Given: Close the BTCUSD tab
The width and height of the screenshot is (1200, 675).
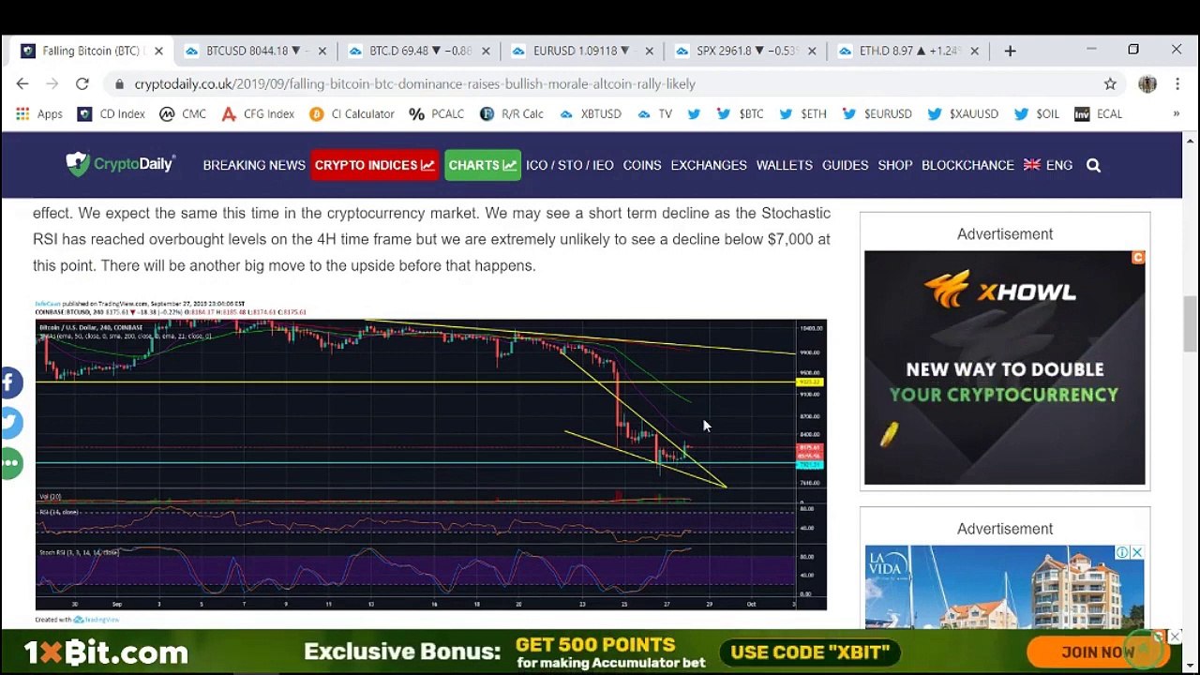Looking at the screenshot, I should pos(322,51).
